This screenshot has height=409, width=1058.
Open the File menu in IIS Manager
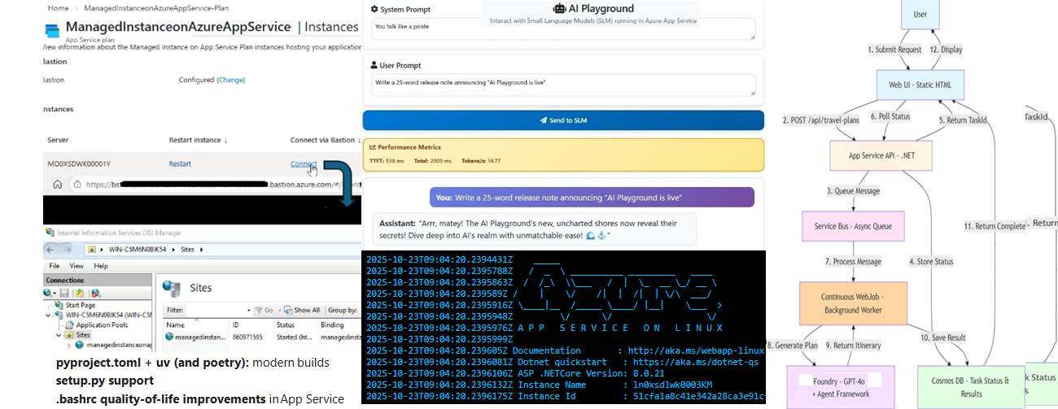coord(55,266)
